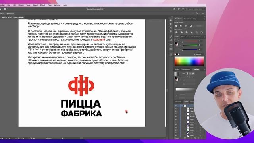
Task: Click the Merge pathfinder icon
Action: 187,33
